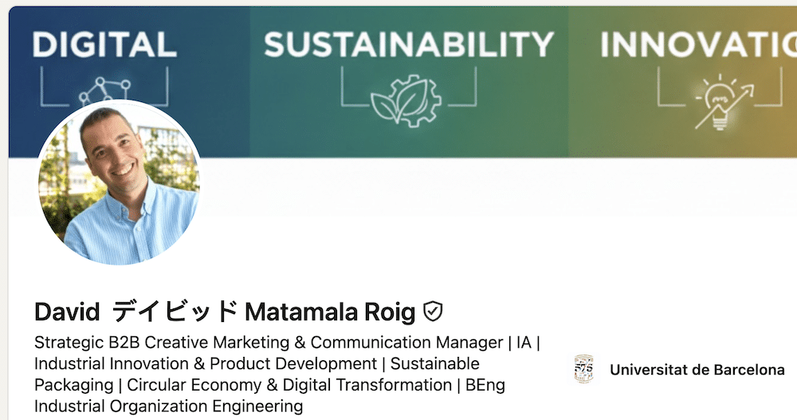
Task: Click "Industrial Organization Engineering" on the last line
Action: [168, 406]
